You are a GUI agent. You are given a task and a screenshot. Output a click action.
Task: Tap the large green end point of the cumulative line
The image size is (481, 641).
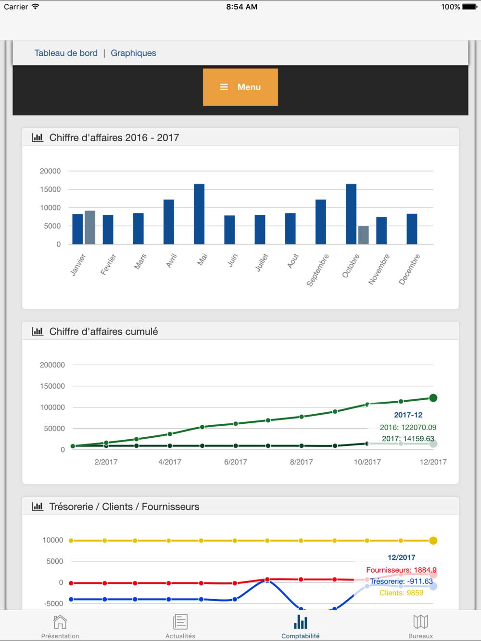433,398
